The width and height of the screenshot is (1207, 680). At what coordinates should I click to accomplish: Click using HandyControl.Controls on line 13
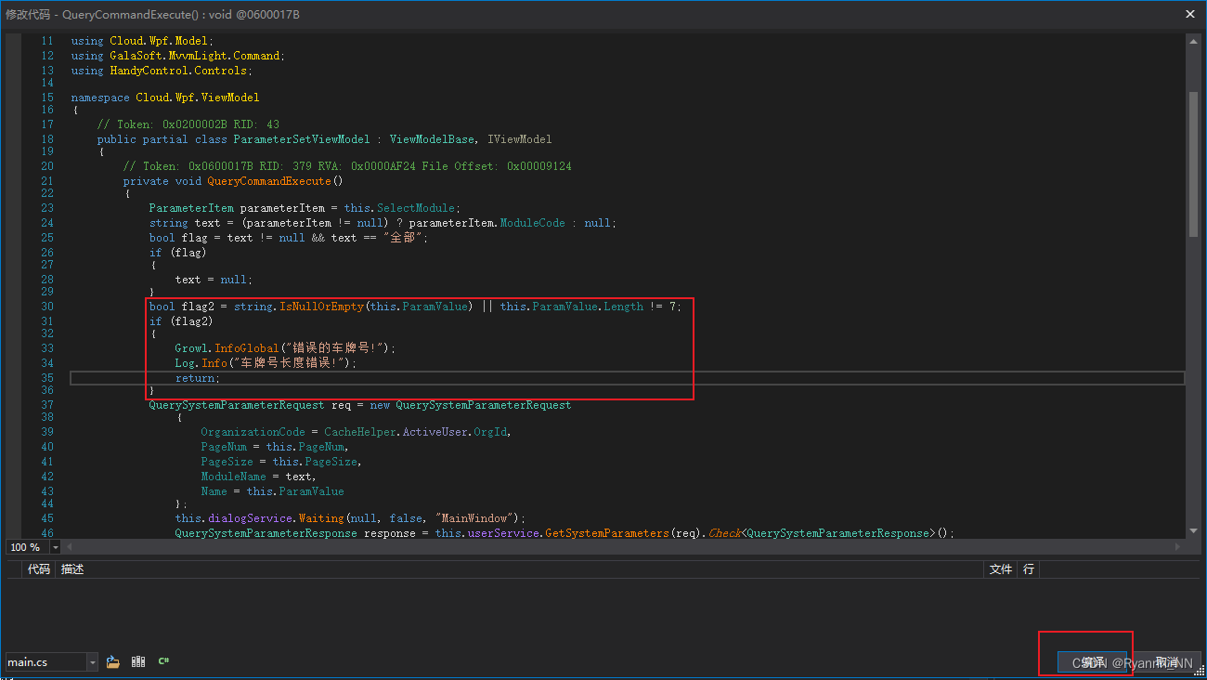click(162, 71)
